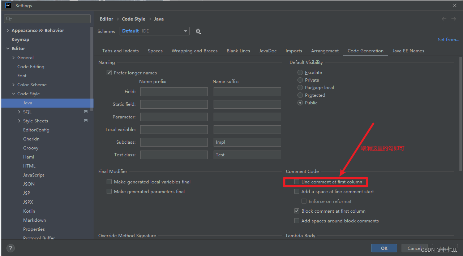463x256 pixels.
Task: Switch to the Spaces tab
Action: [155, 51]
